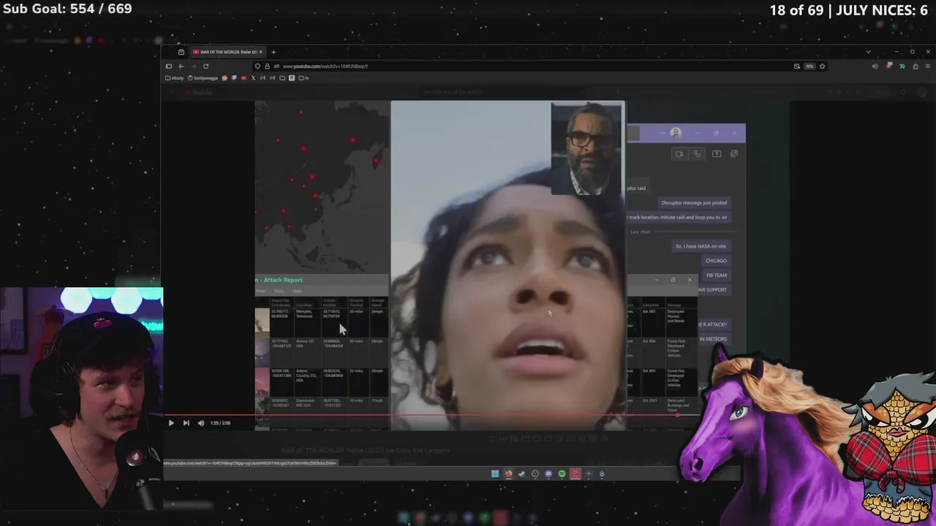
Task: Click the phone call icon in chat window
Action: pyautogui.click(x=698, y=153)
